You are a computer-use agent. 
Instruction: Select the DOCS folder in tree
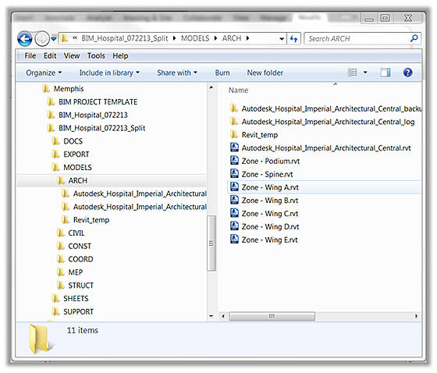click(67, 141)
